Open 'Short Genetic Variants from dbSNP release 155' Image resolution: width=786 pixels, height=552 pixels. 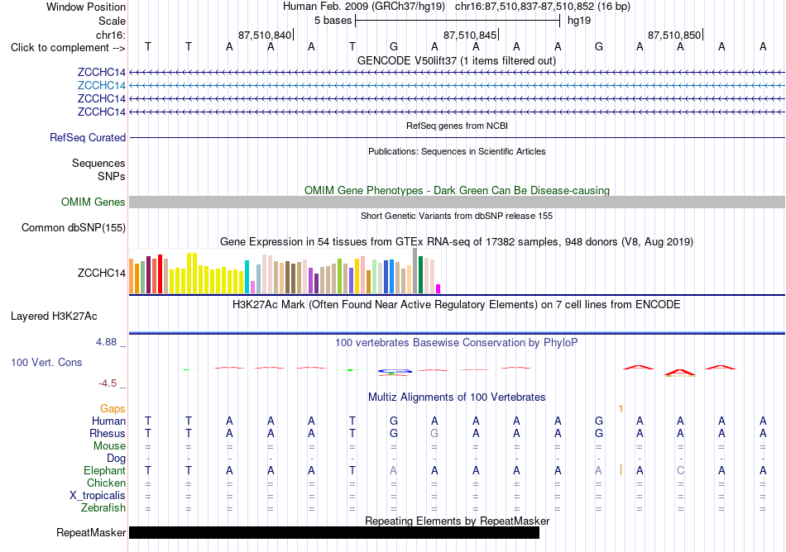(x=457, y=216)
